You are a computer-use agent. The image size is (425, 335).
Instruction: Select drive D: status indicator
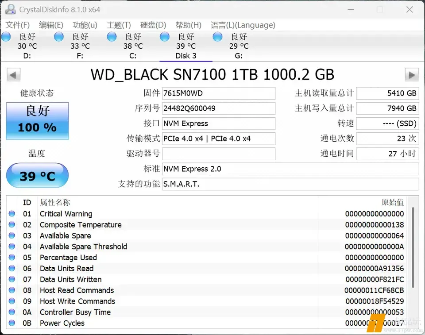click(x=6, y=37)
